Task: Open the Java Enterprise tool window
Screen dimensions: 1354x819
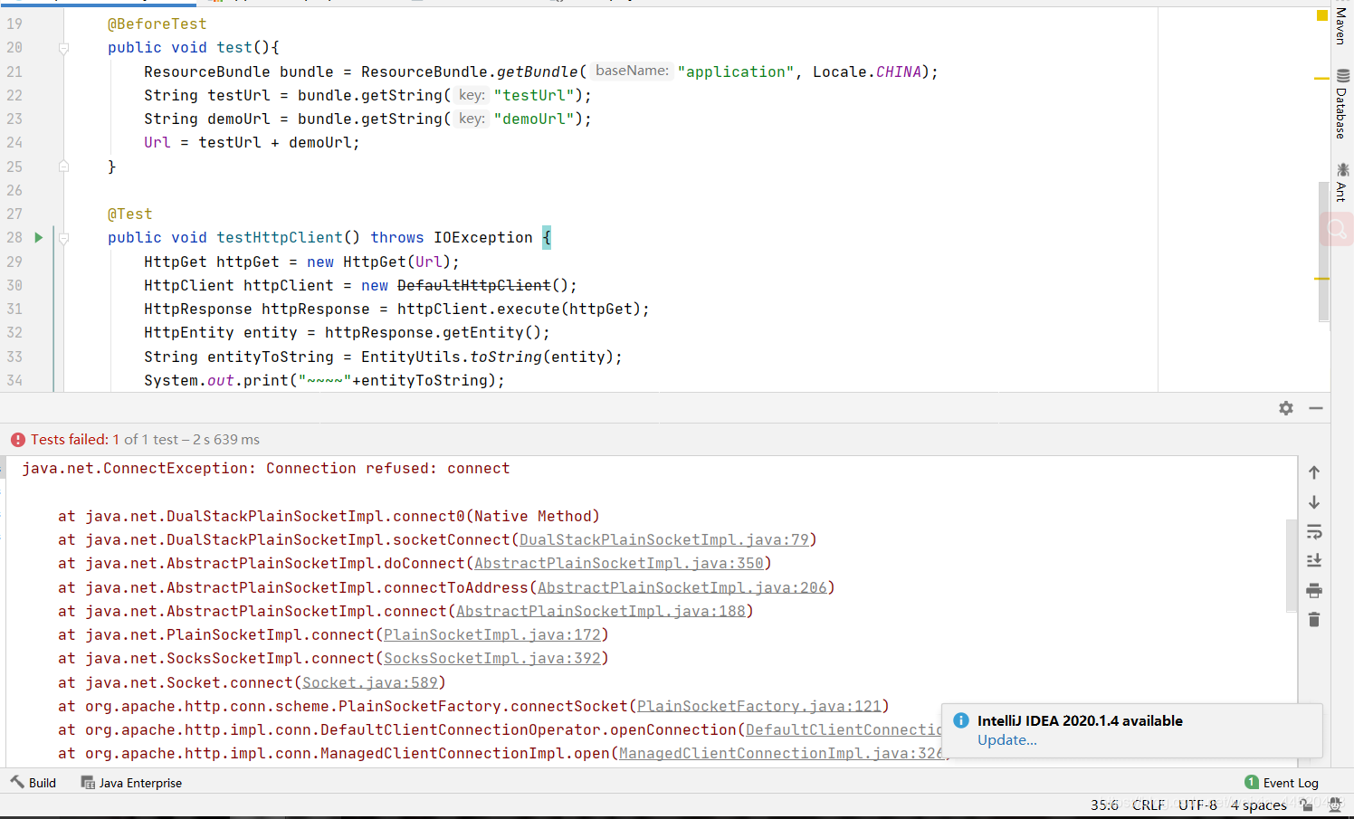Action: click(131, 783)
